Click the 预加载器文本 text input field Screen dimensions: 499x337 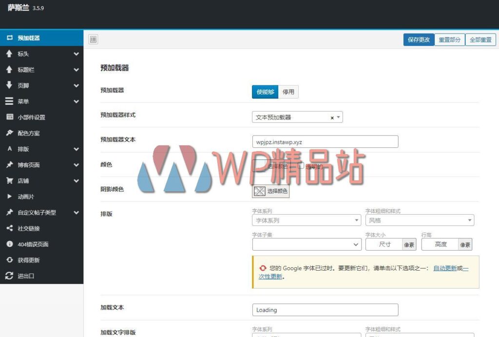click(x=325, y=142)
